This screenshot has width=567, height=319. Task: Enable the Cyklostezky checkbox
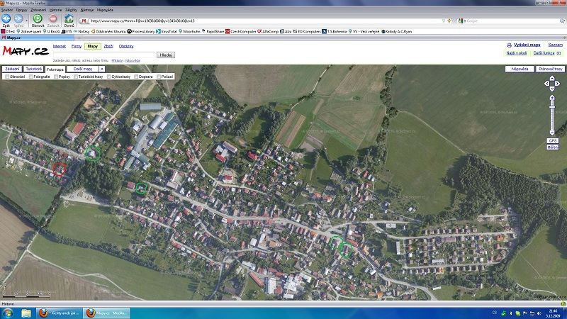pyautogui.click(x=109, y=77)
